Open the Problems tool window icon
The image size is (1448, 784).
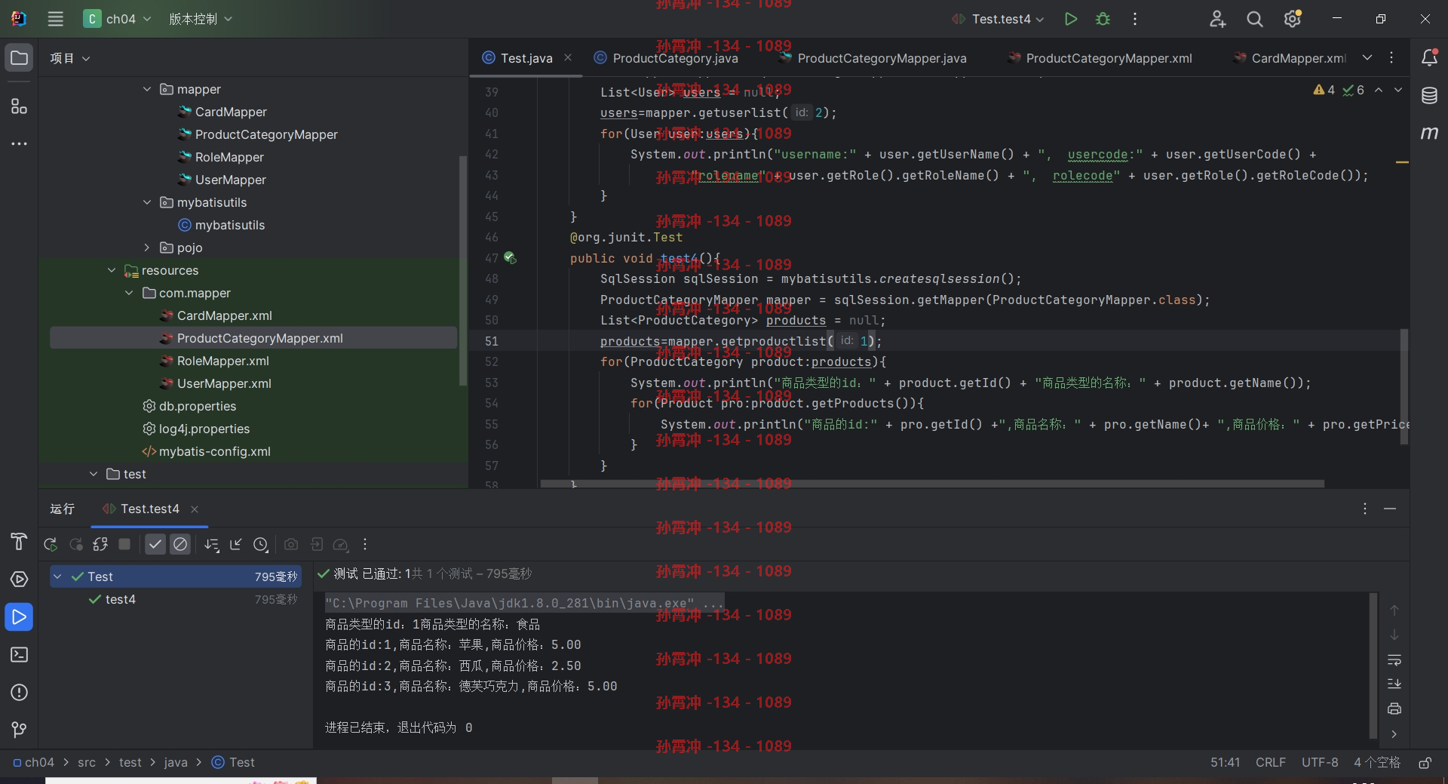click(20, 693)
